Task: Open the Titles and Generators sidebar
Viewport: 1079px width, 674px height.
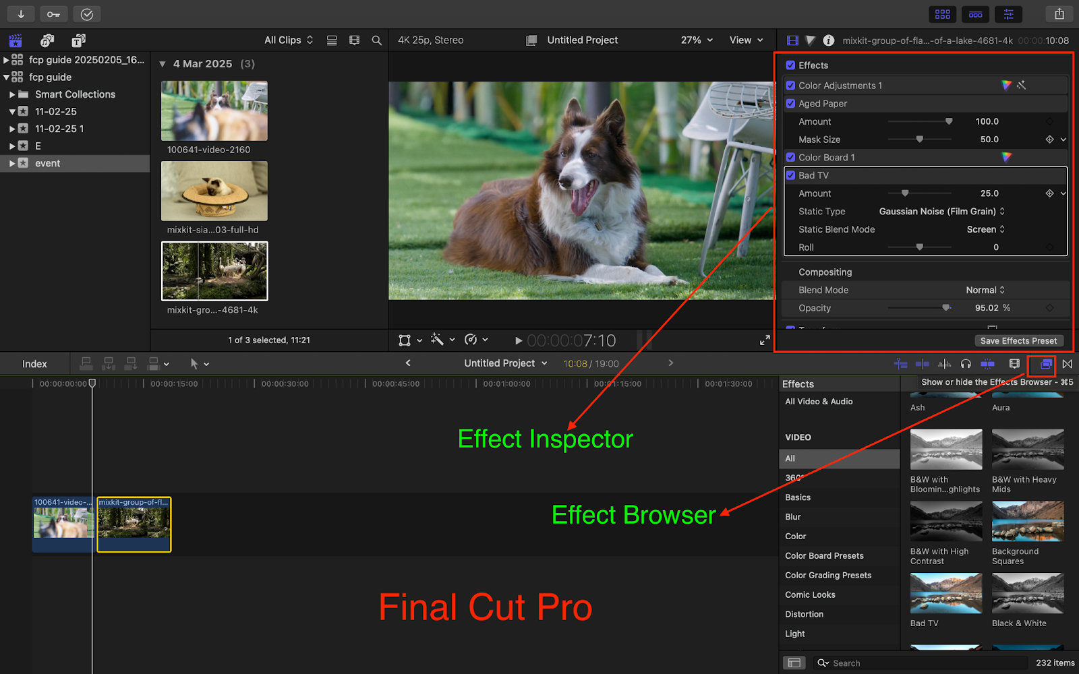Action: point(78,40)
